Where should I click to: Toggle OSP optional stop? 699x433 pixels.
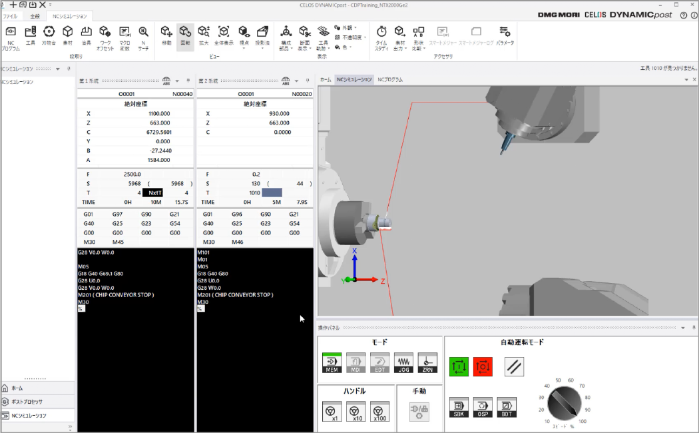(483, 407)
